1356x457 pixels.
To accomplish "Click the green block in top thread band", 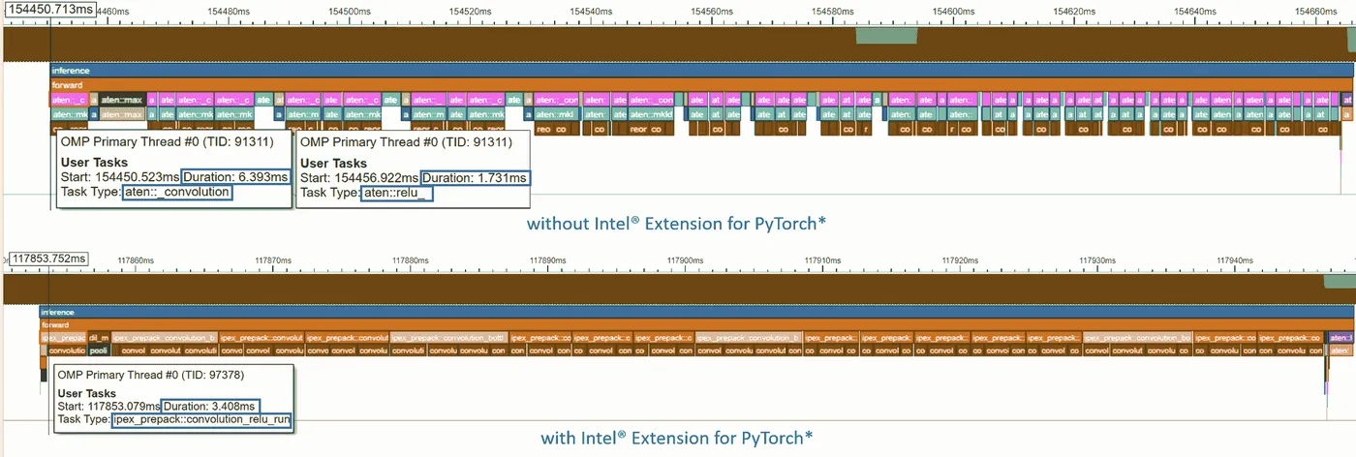I will pos(886,36).
